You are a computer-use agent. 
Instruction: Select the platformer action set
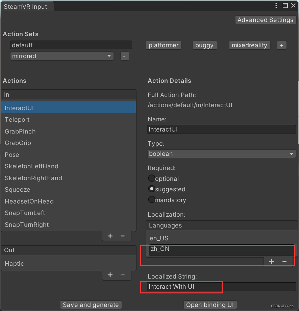pyautogui.click(x=164, y=45)
